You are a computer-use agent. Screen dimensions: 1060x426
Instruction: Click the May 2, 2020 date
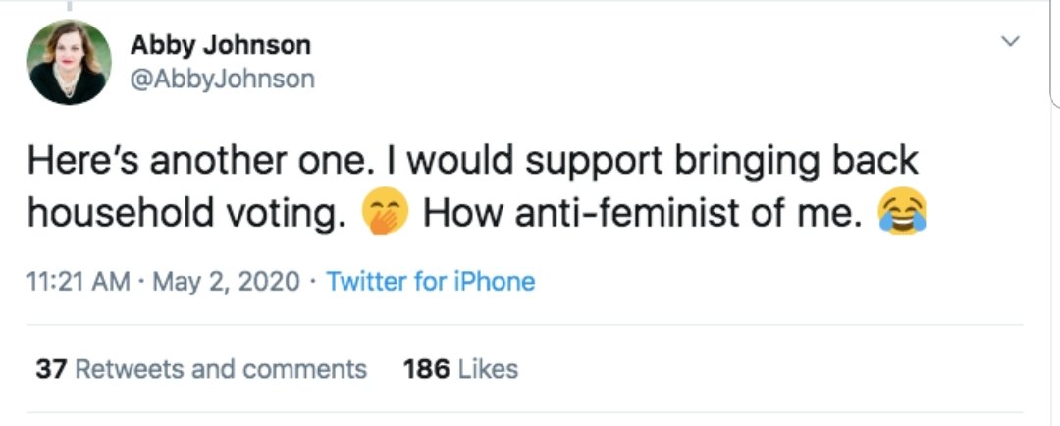[226, 283]
